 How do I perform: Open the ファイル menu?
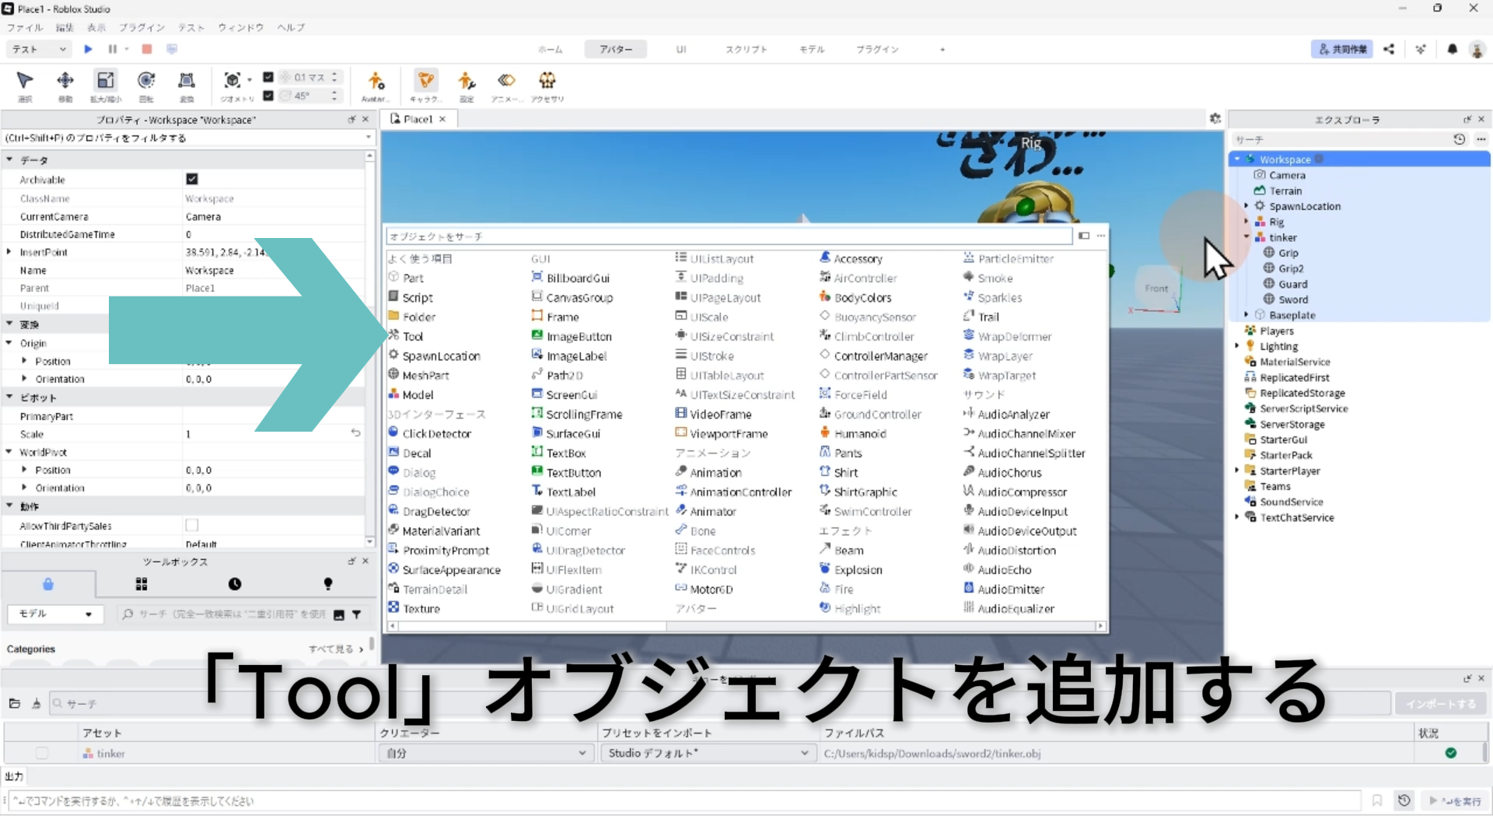[x=25, y=27]
